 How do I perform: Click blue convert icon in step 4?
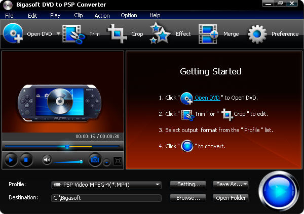(x=187, y=146)
